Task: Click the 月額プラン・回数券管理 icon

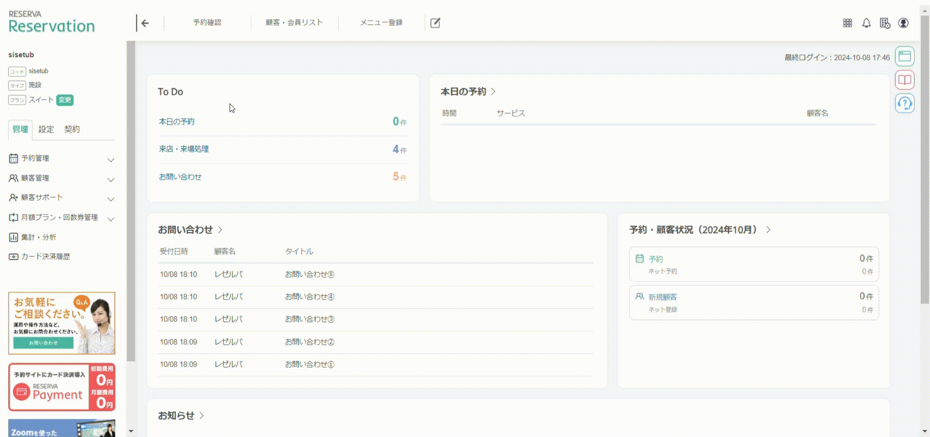Action: pyautogui.click(x=13, y=217)
